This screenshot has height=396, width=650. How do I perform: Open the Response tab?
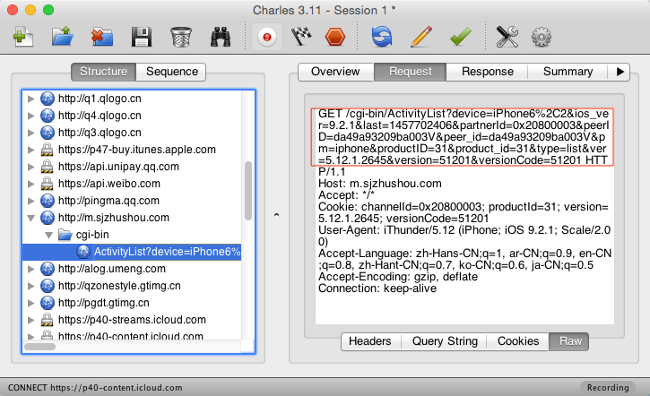tap(488, 72)
